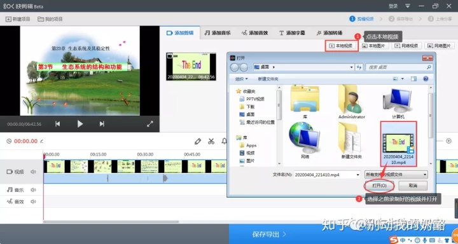Click Forward button in Open dialog

pyautogui.click(x=244, y=67)
